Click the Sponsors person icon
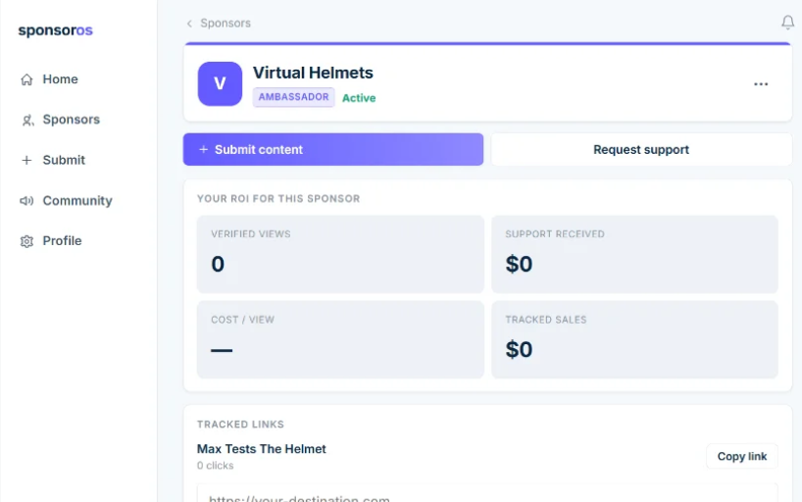 [x=27, y=120]
